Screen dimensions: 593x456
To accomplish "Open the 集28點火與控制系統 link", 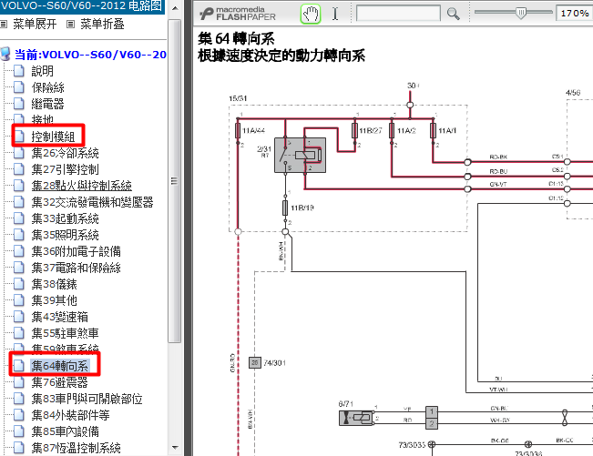I will [82, 186].
